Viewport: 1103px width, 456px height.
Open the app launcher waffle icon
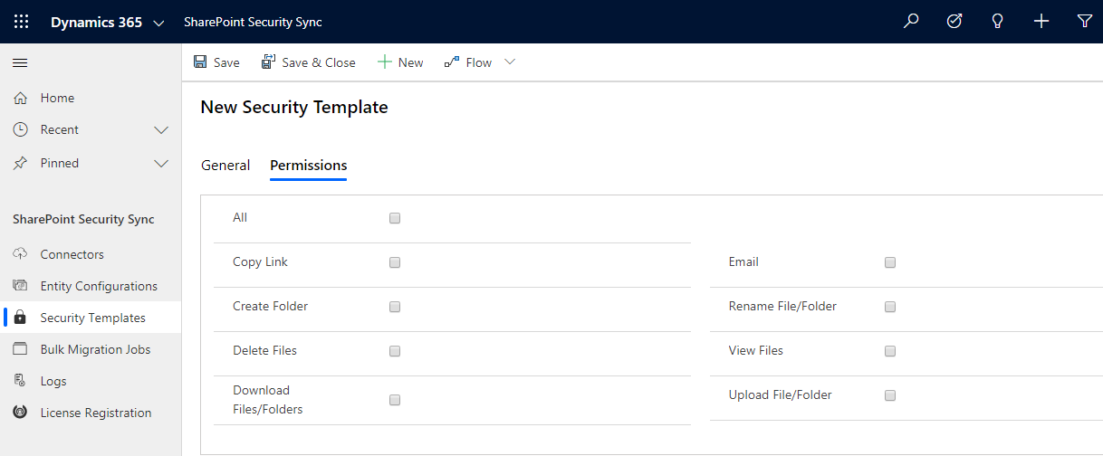pyautogui.click(x=21, y=22)
